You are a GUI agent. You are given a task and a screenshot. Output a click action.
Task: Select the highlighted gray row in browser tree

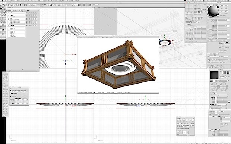[16, 24]
